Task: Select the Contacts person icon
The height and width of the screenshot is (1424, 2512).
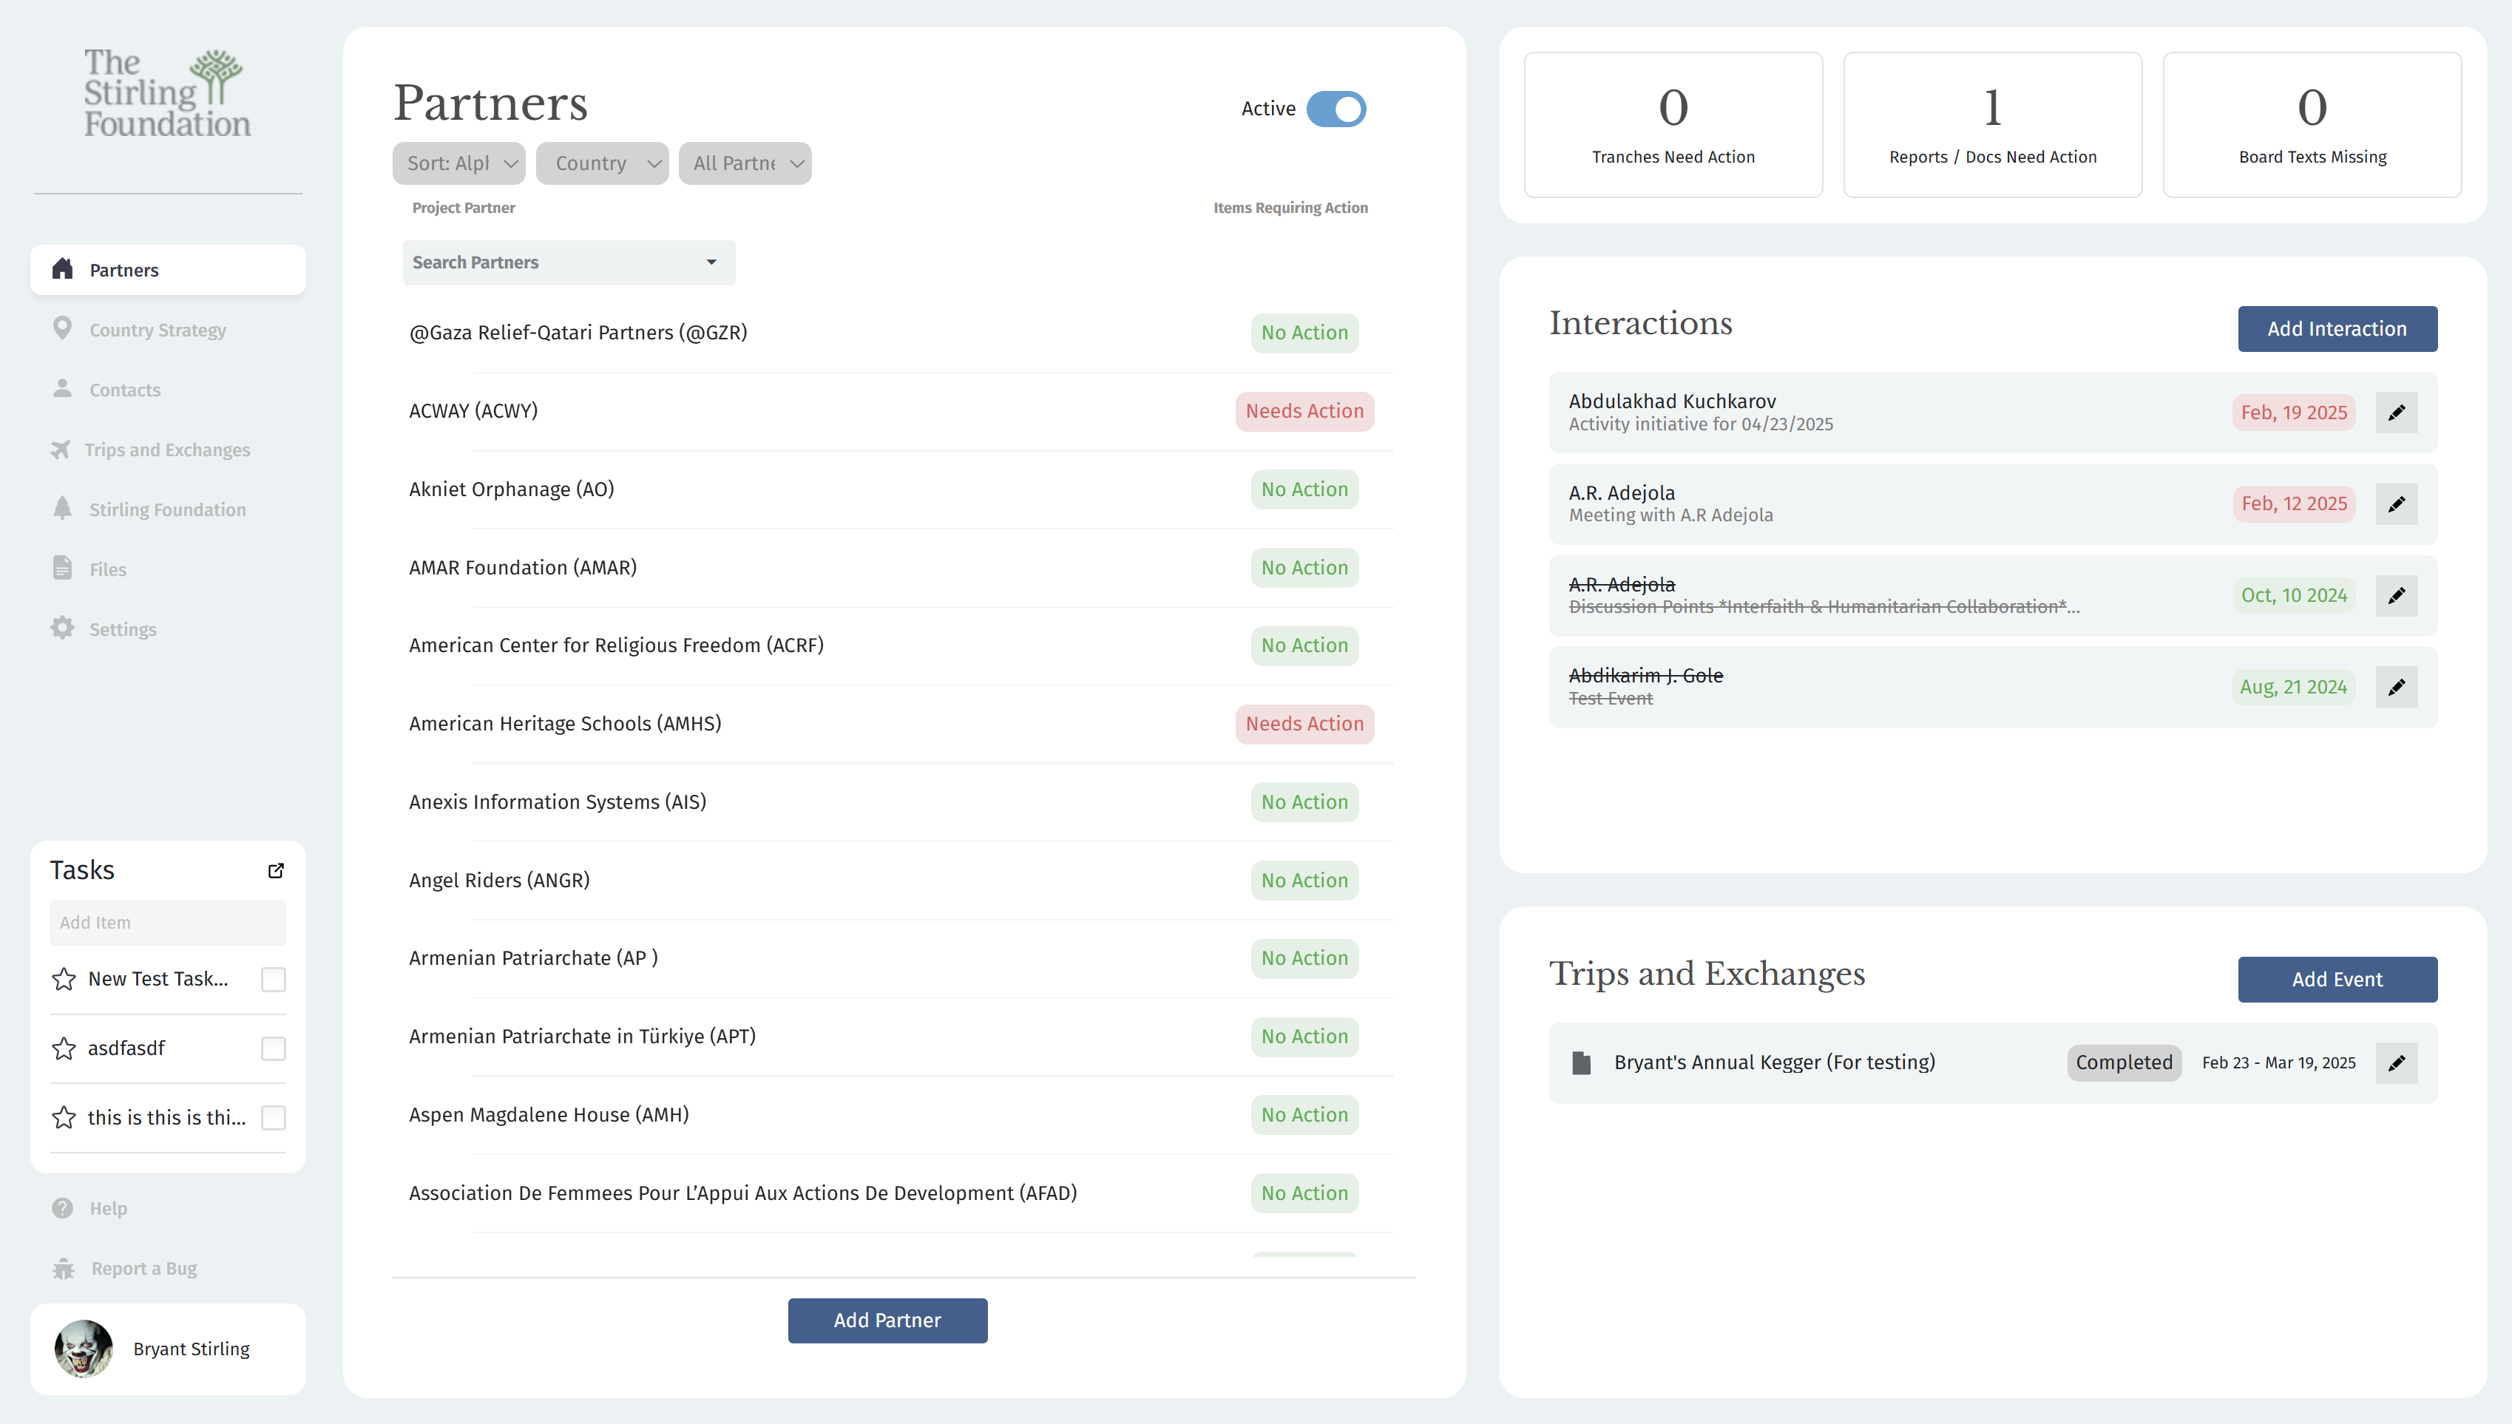Action: [x=61, y=389]
